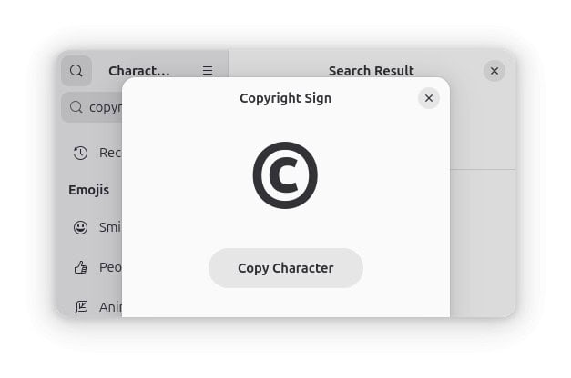
Task: Click the Search Result header title
Action: pos(371,71)
